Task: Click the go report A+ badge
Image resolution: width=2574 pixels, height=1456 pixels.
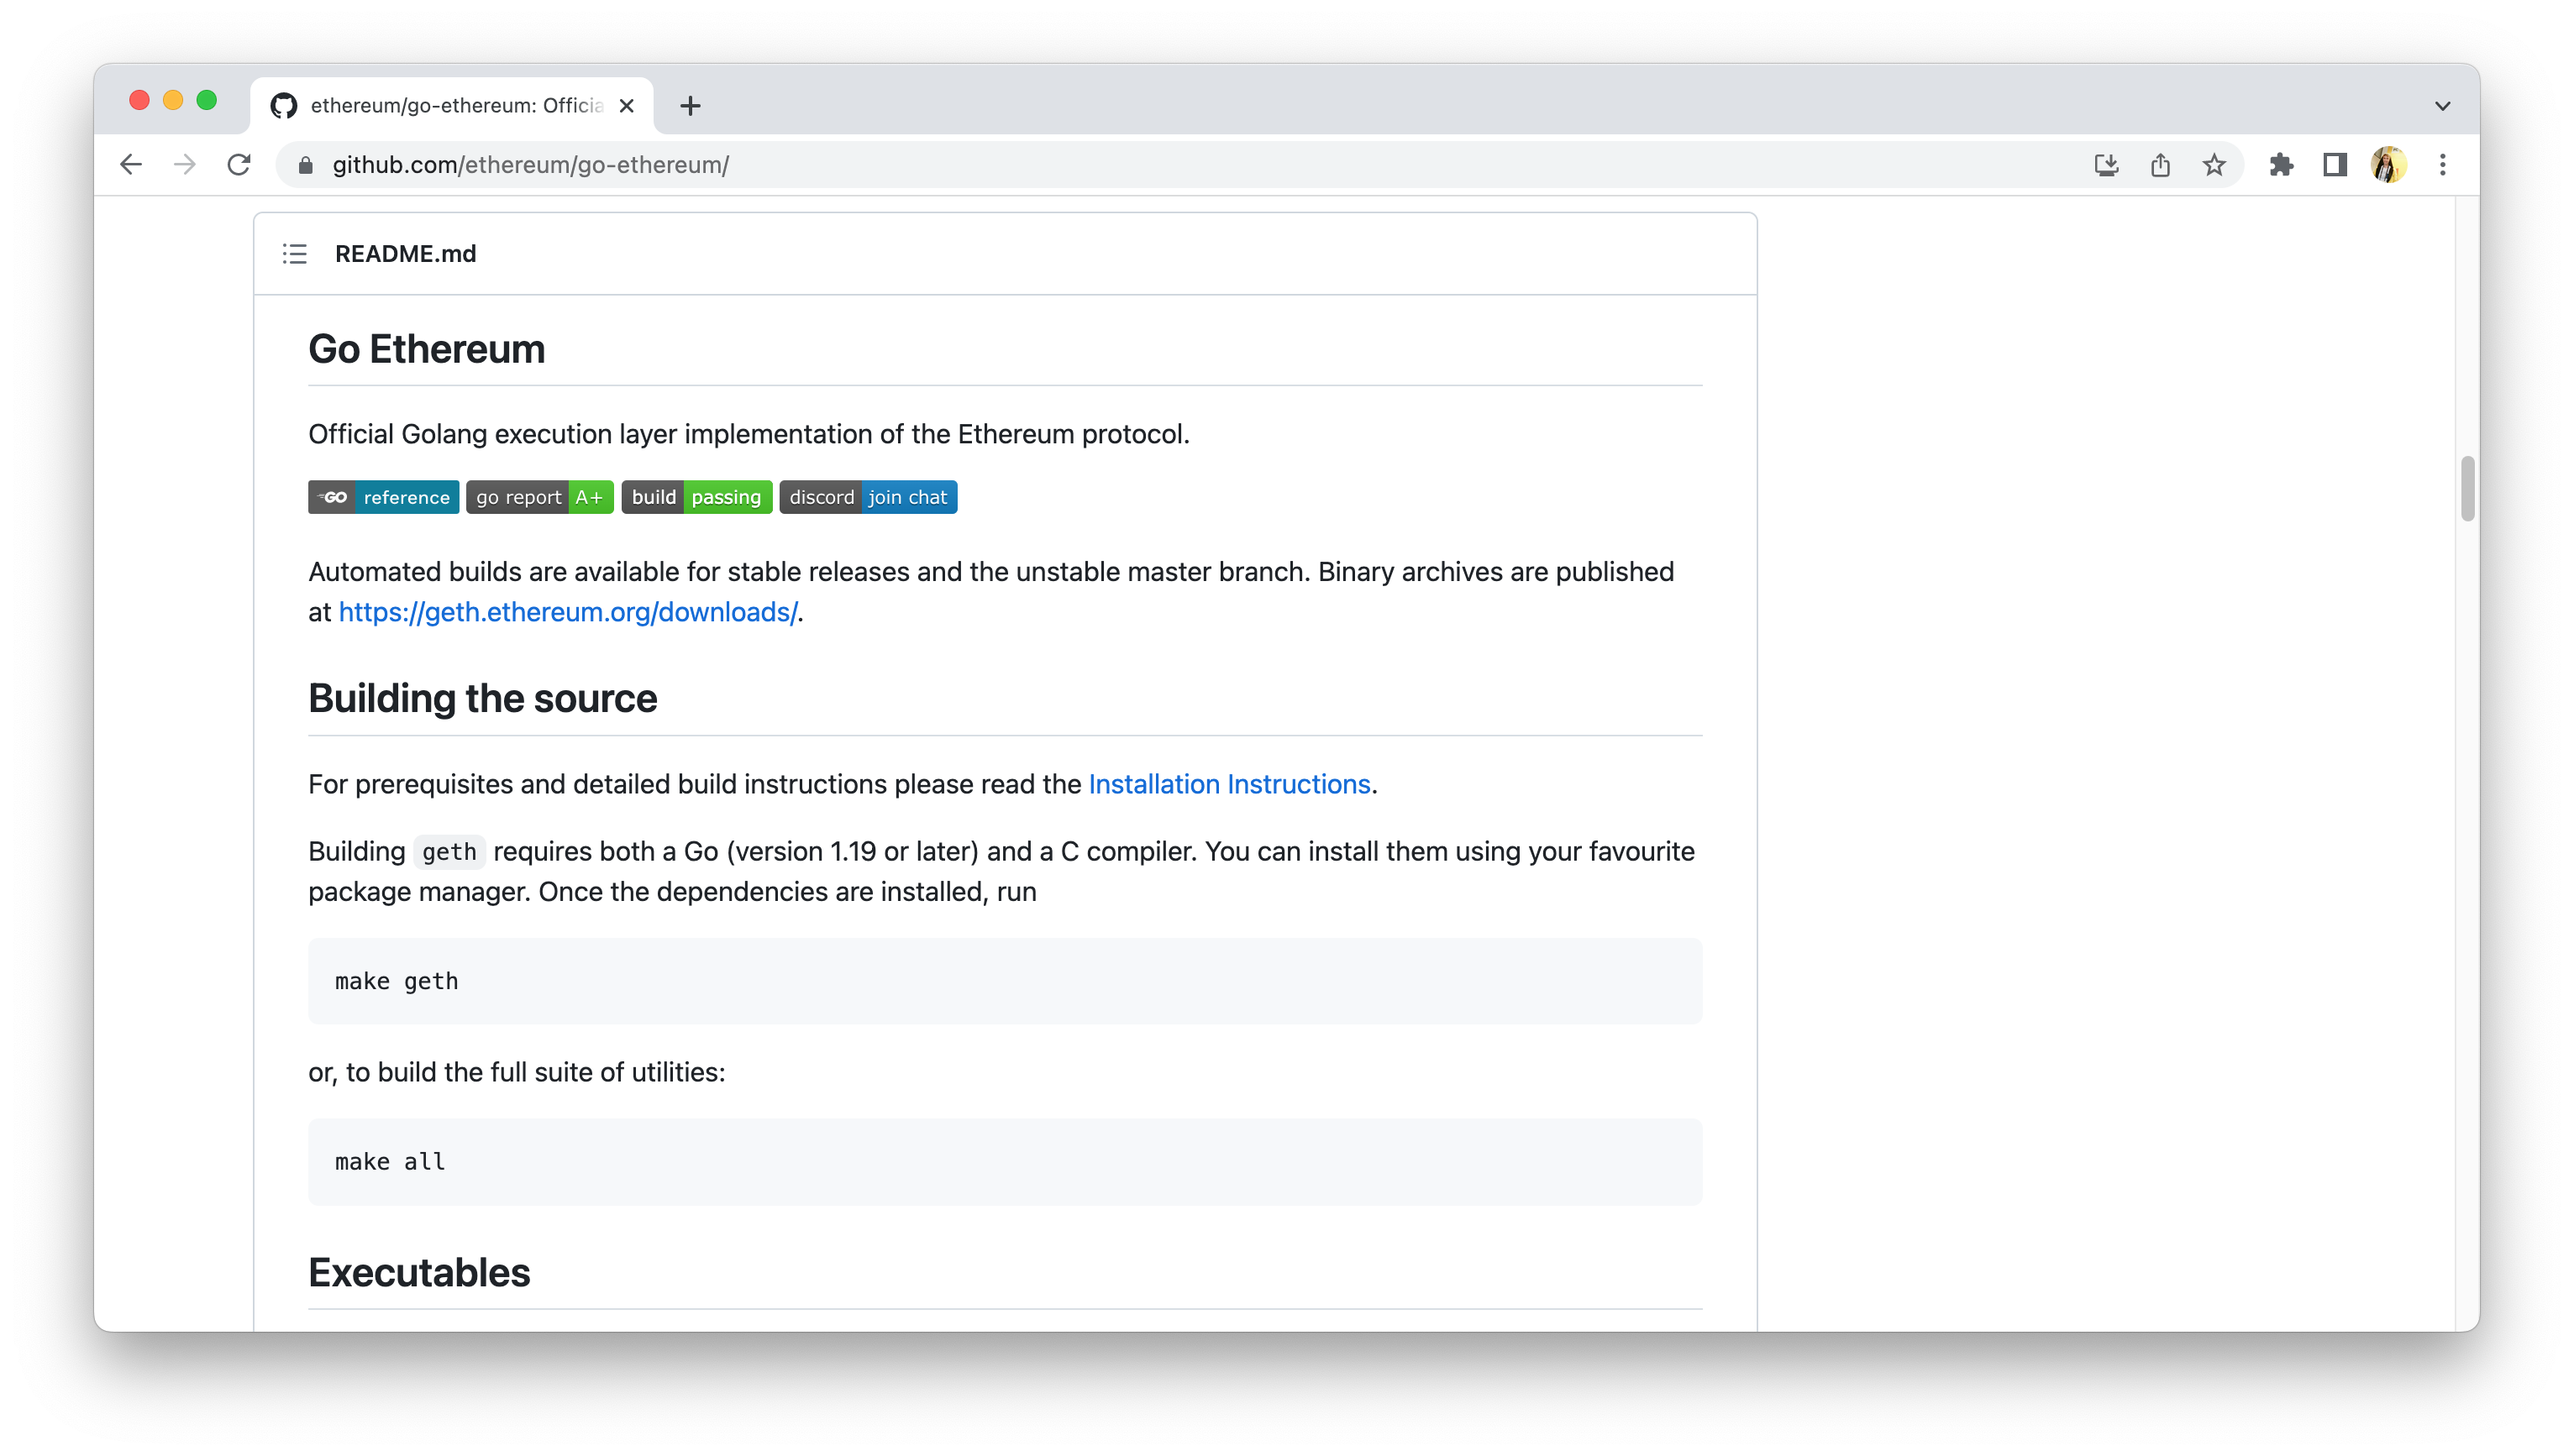Action: coord(539,497)
